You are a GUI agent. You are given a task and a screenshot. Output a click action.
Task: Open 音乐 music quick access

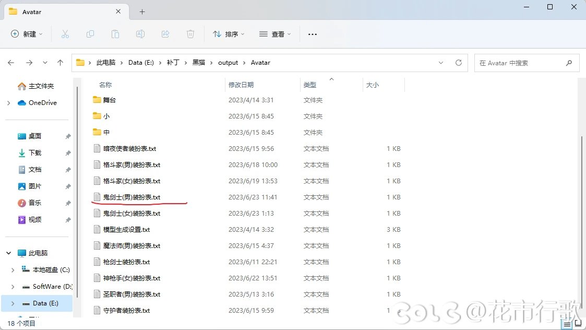coord(30,203)
